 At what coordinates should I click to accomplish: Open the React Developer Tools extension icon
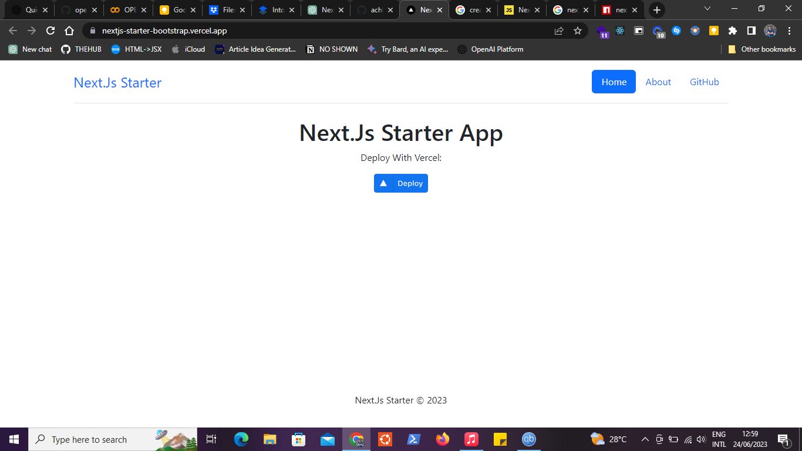[x=620, y=31]
